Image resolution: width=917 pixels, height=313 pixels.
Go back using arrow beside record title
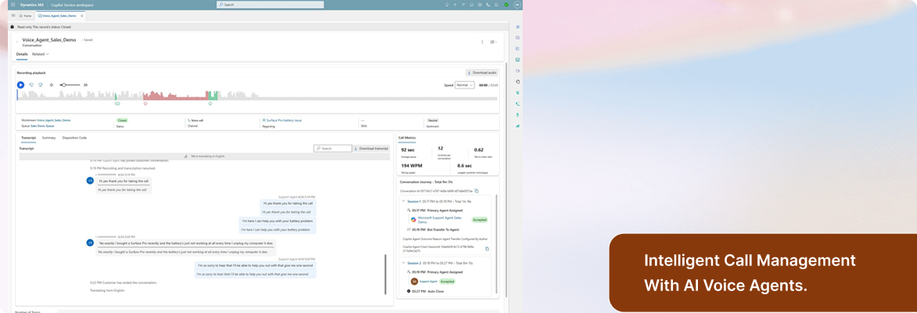pyautogui.click(x=18, y=41)
